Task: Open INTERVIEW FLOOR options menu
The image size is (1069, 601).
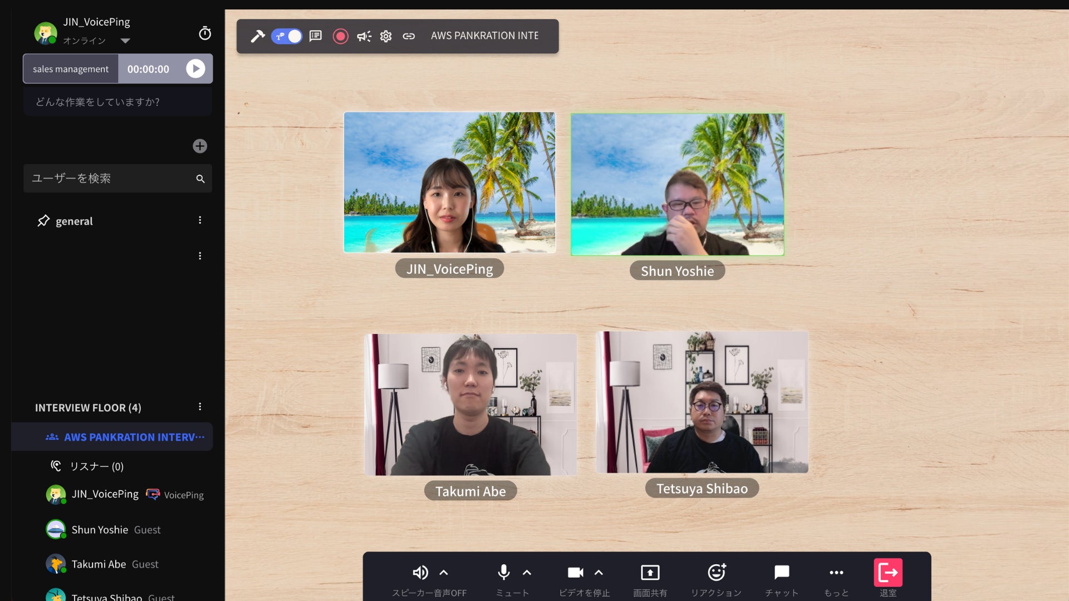Action: point(200,407)
